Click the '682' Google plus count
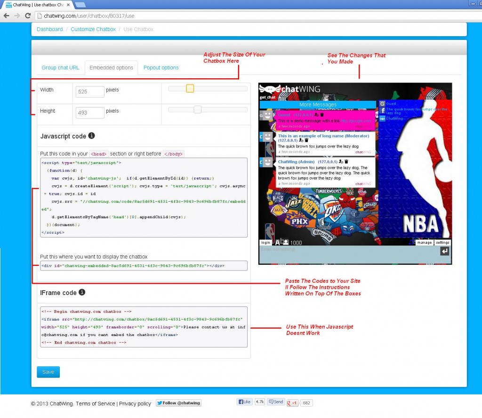The image size is (482, 418). click(x=306, y=402)
